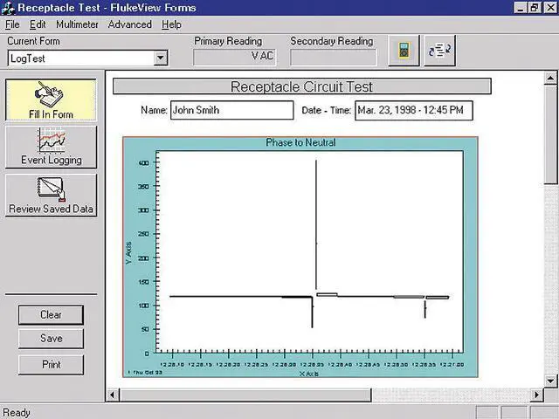Open Review Saved Data from the sidebar

(x=51, y=195)
